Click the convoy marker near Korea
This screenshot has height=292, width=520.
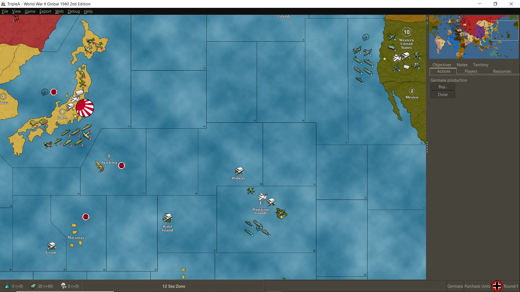pos(45,92)
